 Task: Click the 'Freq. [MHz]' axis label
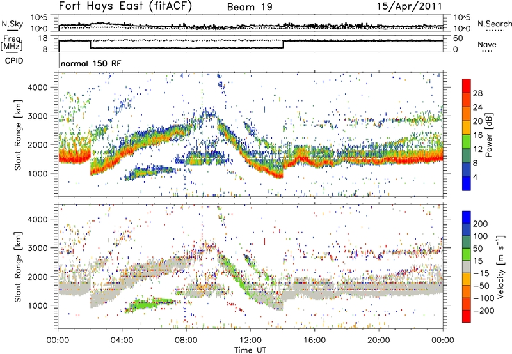click(12, 43)
